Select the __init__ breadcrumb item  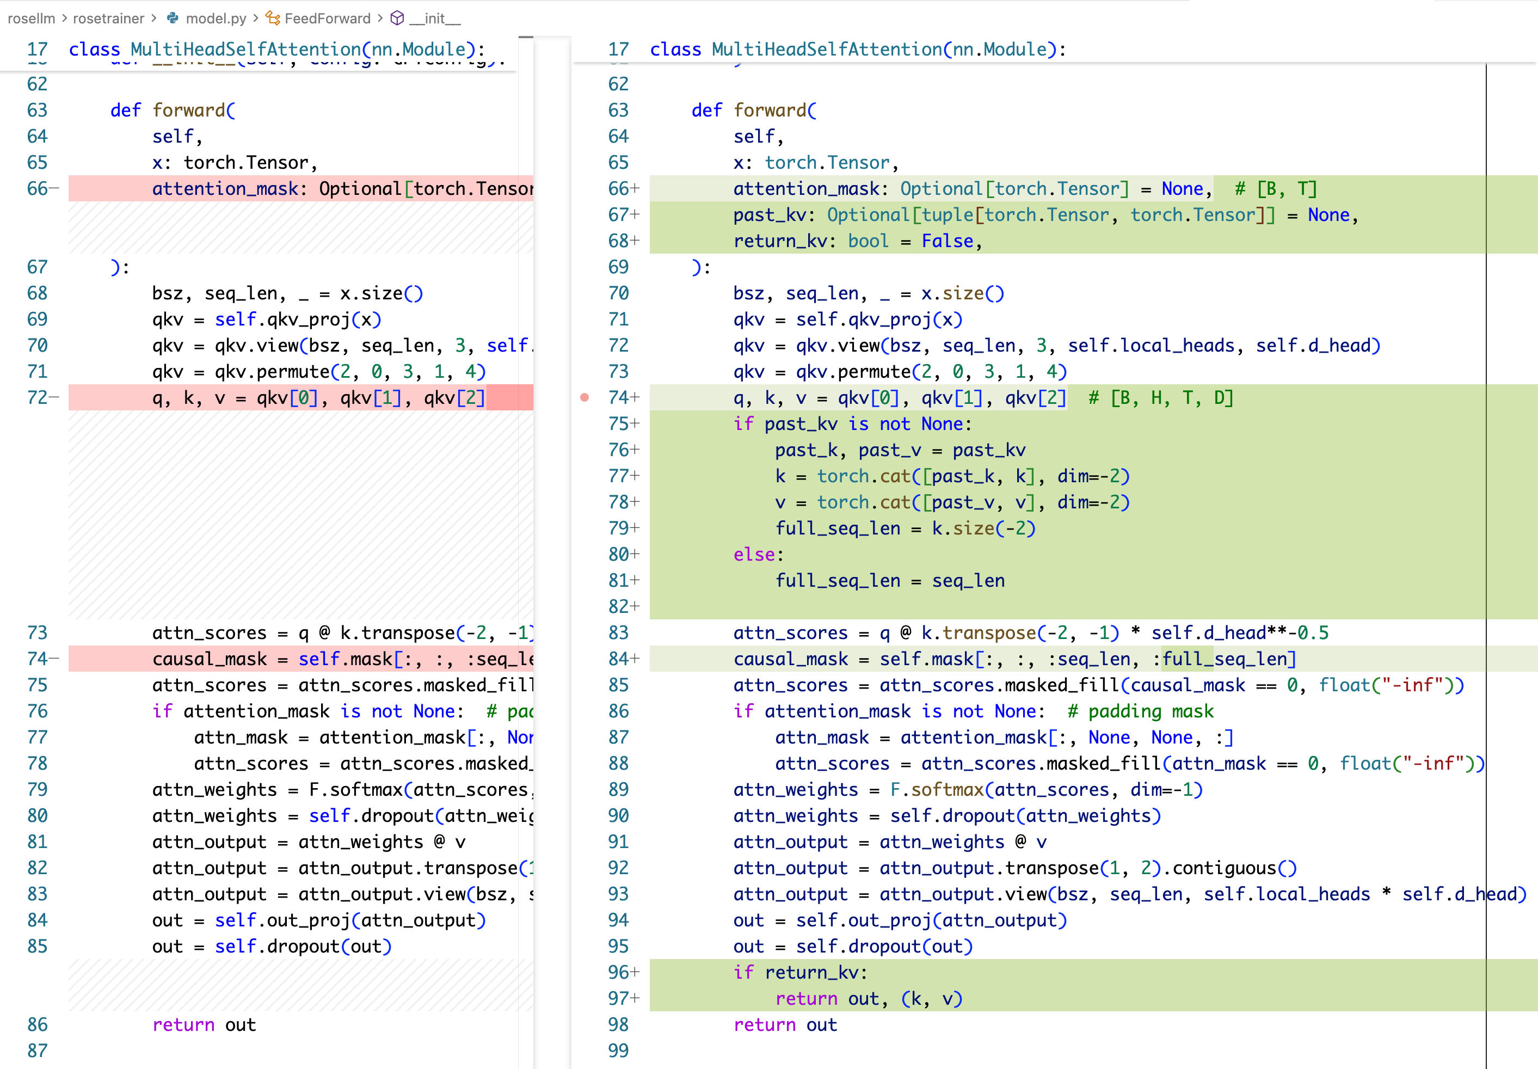coord(434,18)
